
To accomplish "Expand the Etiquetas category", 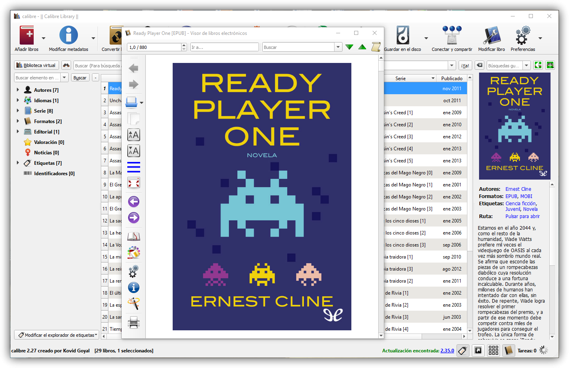I will click(18, 163).
